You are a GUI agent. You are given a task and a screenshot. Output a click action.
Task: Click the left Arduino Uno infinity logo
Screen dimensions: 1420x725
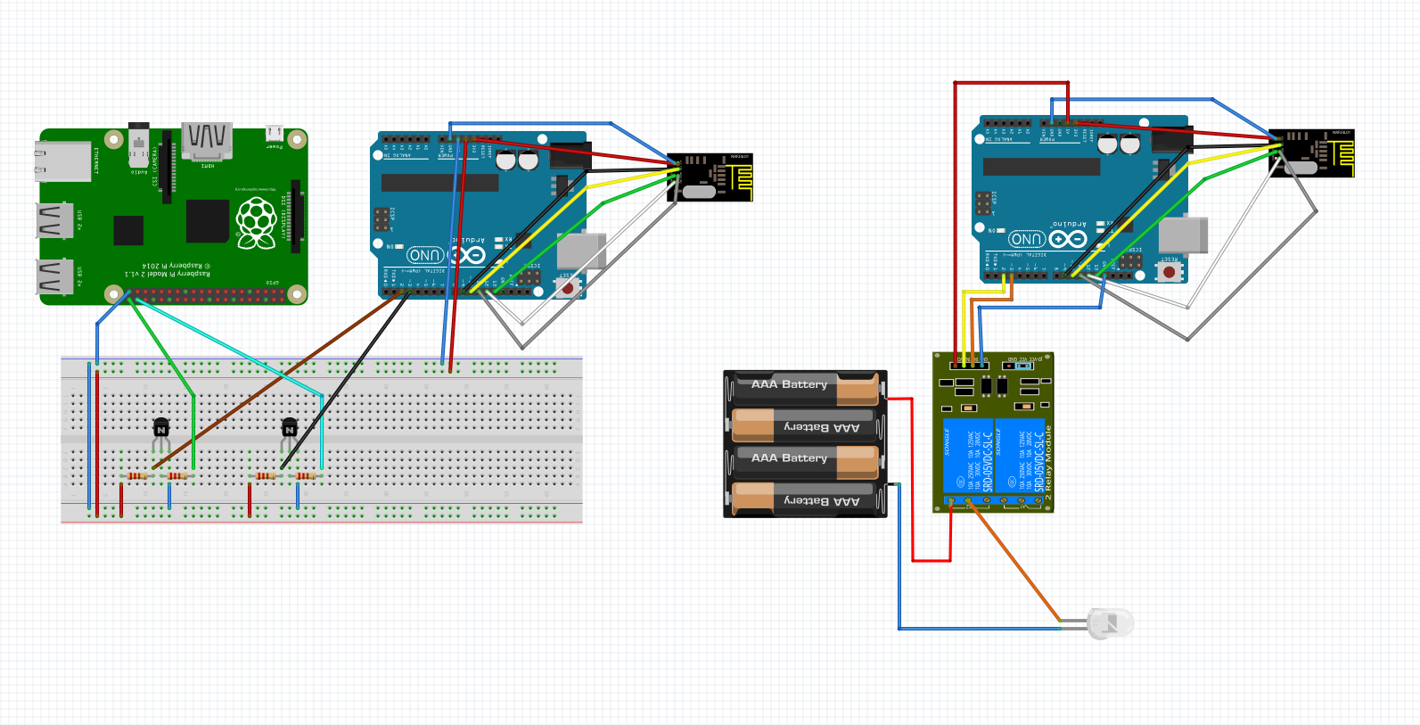click(469, 256)
